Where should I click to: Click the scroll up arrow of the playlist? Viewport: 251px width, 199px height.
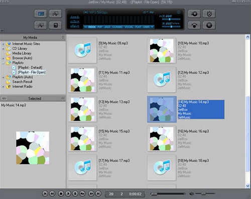(248, 37)
